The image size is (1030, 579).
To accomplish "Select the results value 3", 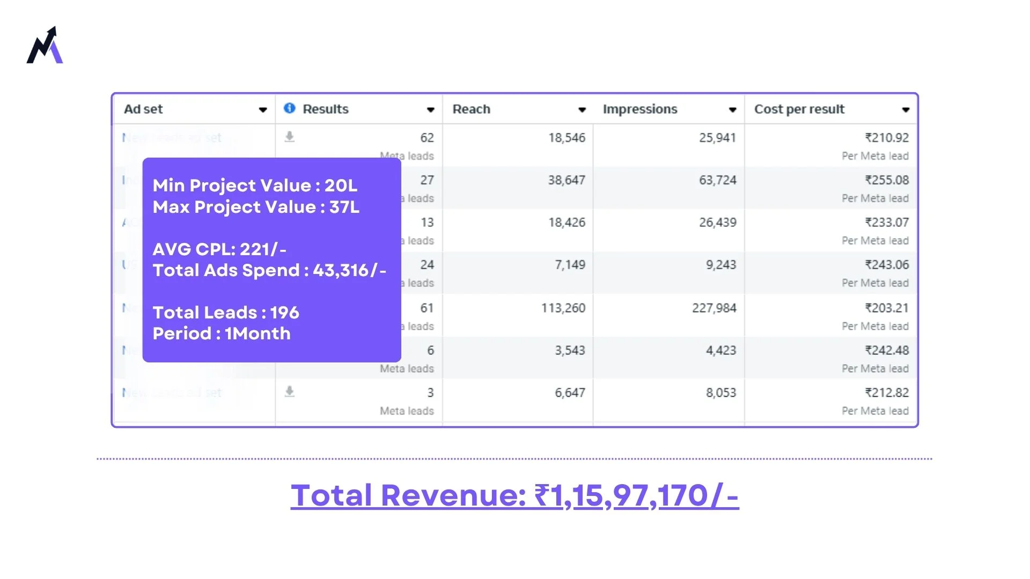I will point(430,393).
